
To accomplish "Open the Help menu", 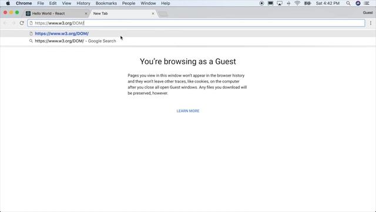I will pos(166,3).
